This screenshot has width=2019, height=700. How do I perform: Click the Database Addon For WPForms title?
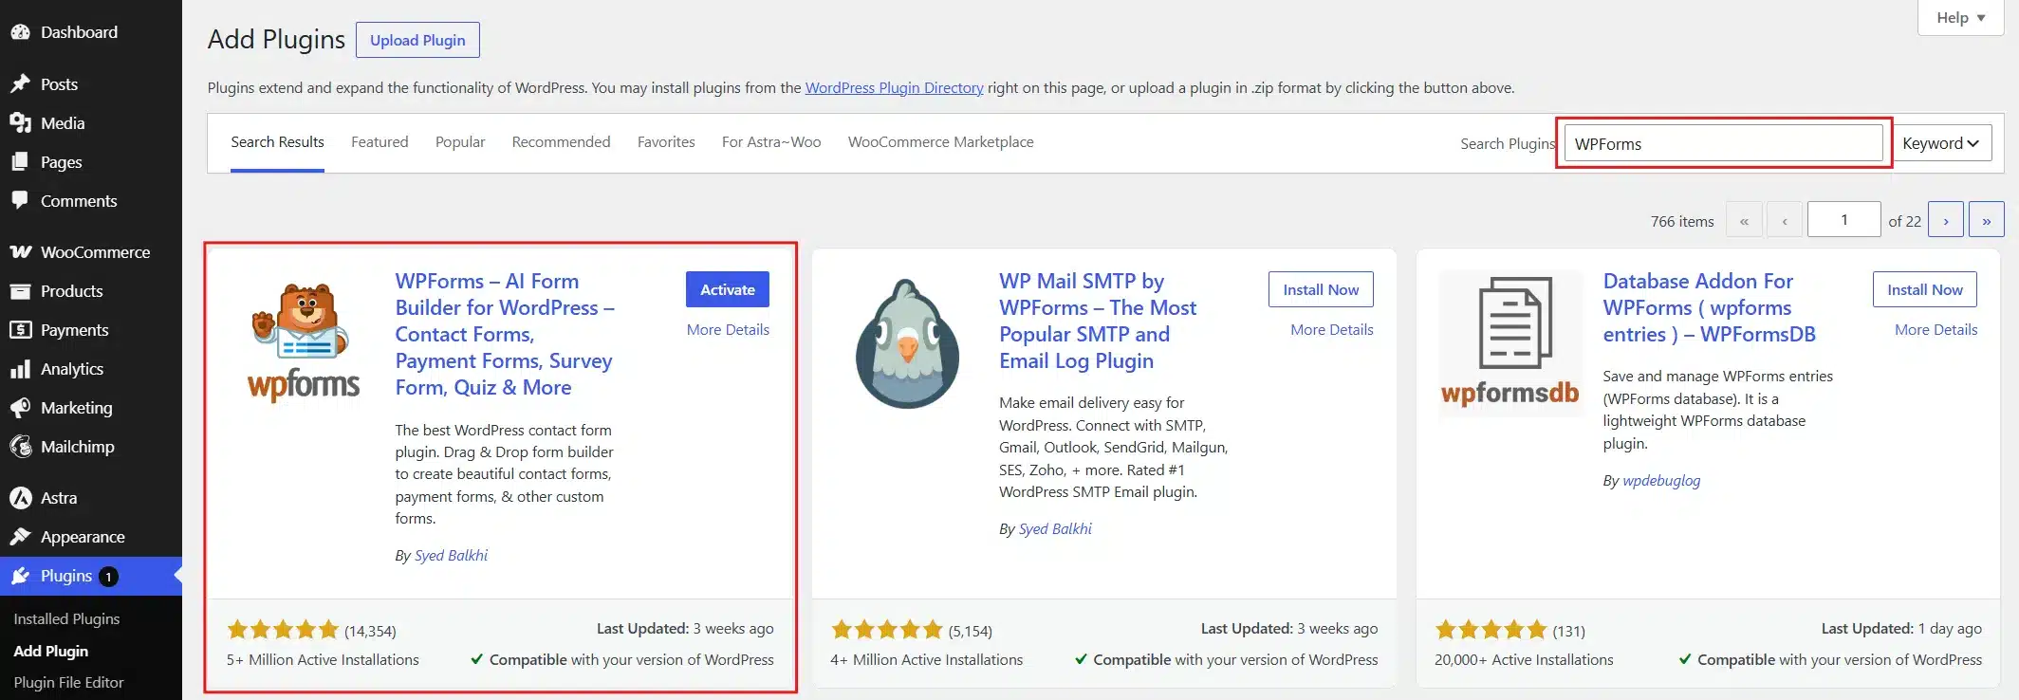[x=1709, y=307]
